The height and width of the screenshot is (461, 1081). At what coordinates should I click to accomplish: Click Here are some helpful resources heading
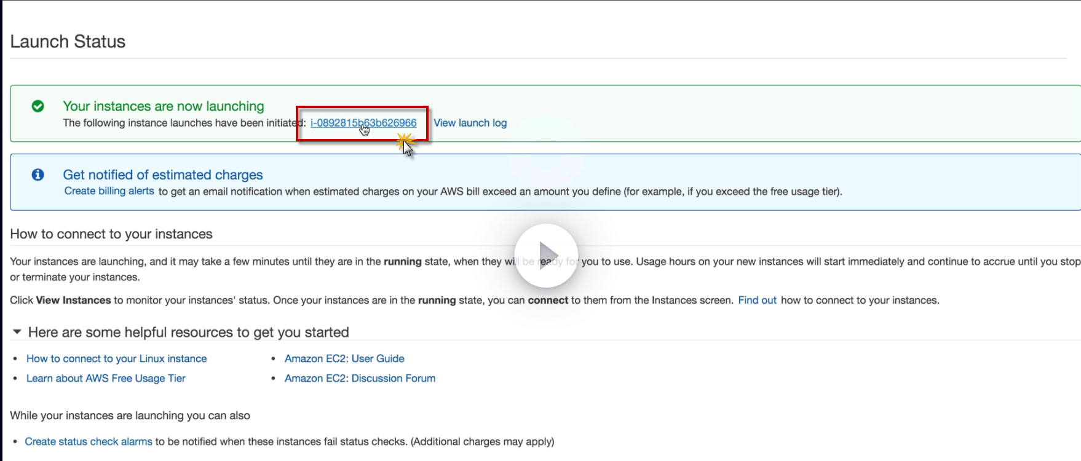coord(188,333)
